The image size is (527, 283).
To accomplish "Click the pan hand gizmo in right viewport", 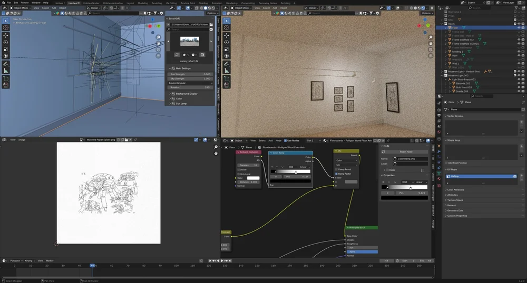I will 431,43.
